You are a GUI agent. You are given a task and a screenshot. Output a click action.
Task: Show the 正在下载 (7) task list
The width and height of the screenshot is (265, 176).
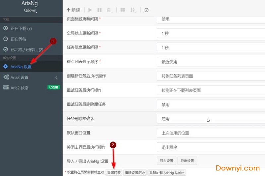[x=21, y=29]
